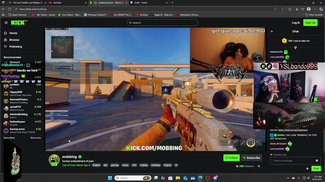Viewport: 325px width, 182px height.
Task: Open the Import favorites bookmark
Action: click(17, 15)
